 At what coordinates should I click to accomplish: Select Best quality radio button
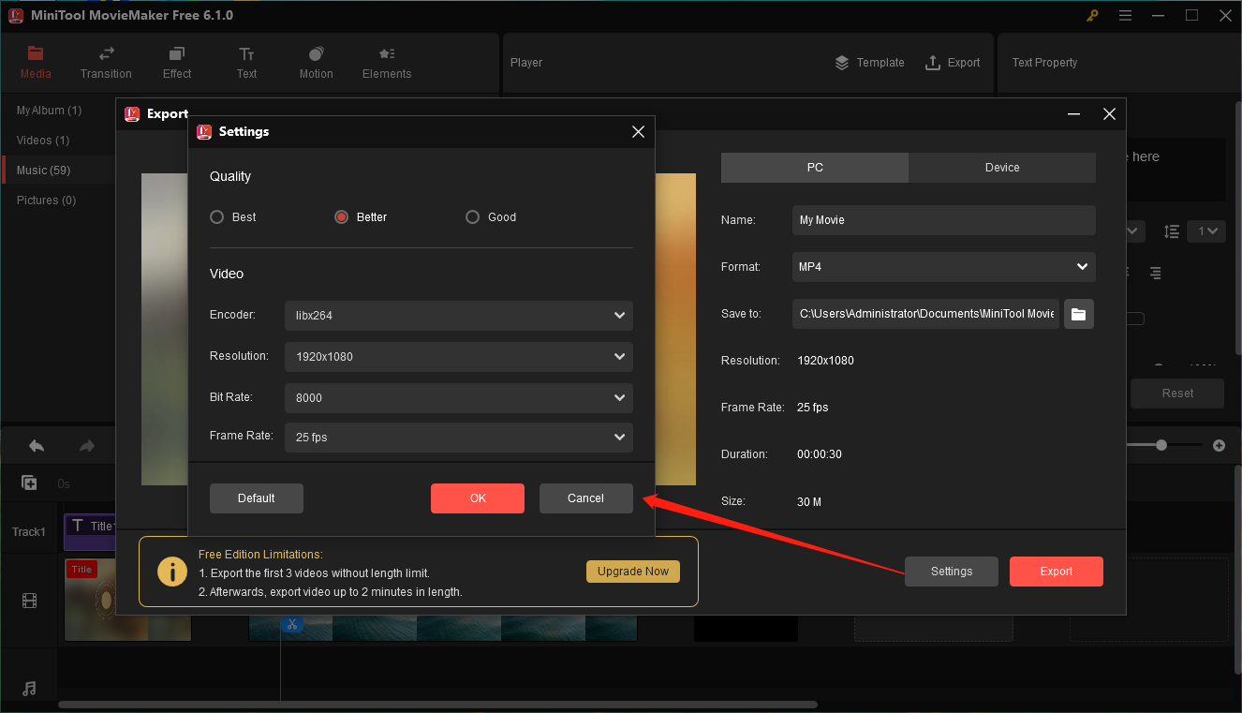(217, 217)
